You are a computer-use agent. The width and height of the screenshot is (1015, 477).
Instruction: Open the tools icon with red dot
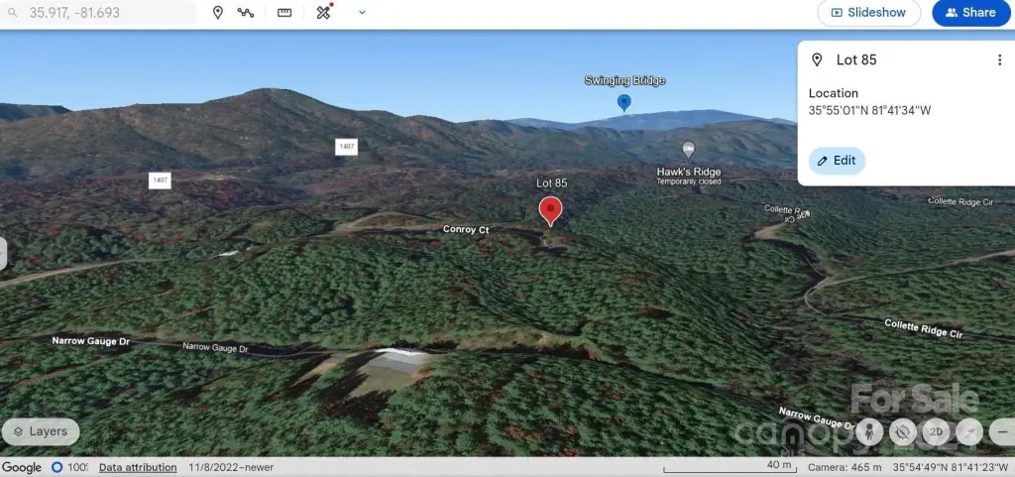tap(323, 13)
